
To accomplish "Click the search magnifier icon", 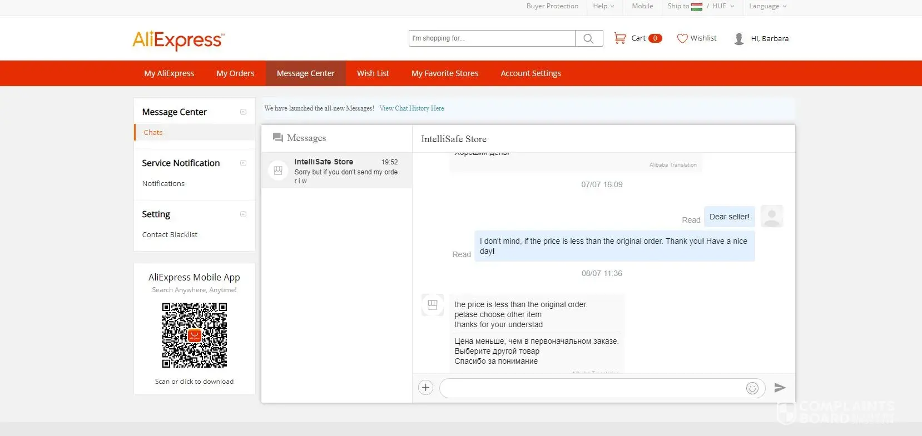I will coord(588,38).
